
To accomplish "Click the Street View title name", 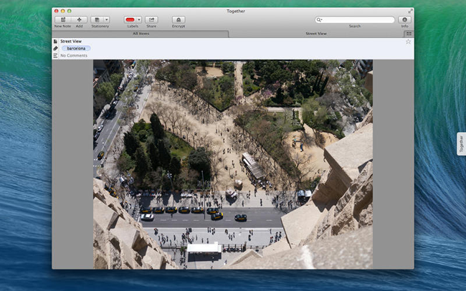I will [x=71, y=42].
